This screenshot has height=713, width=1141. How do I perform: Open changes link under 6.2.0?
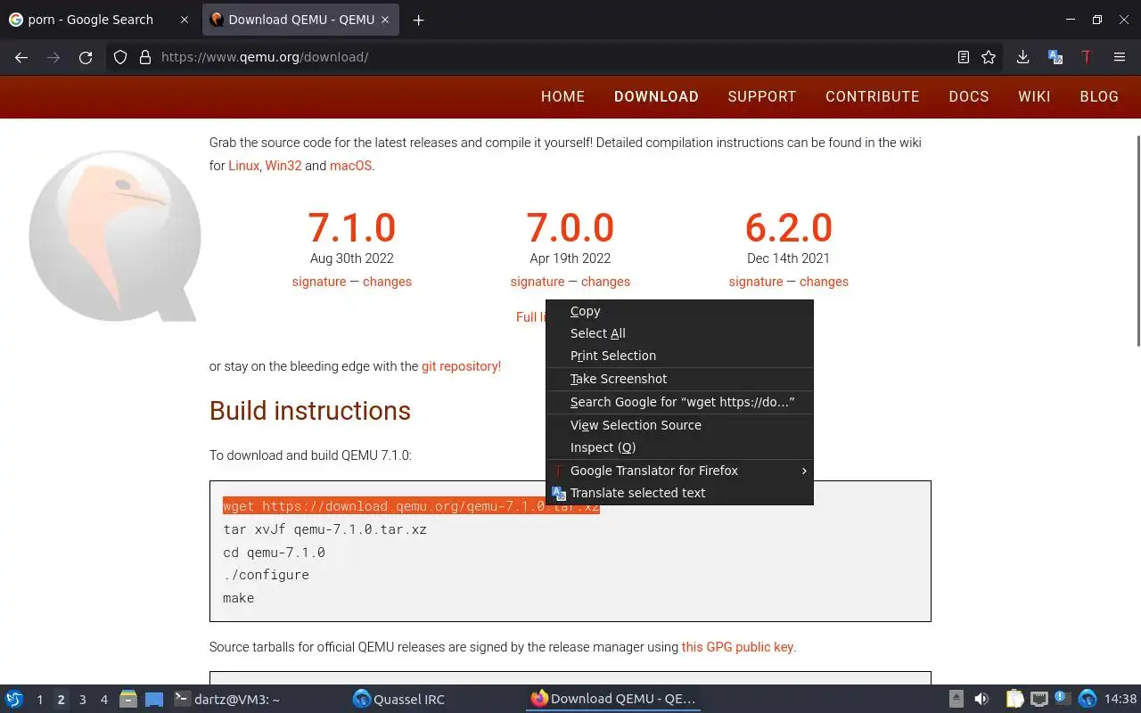(824, 282)
